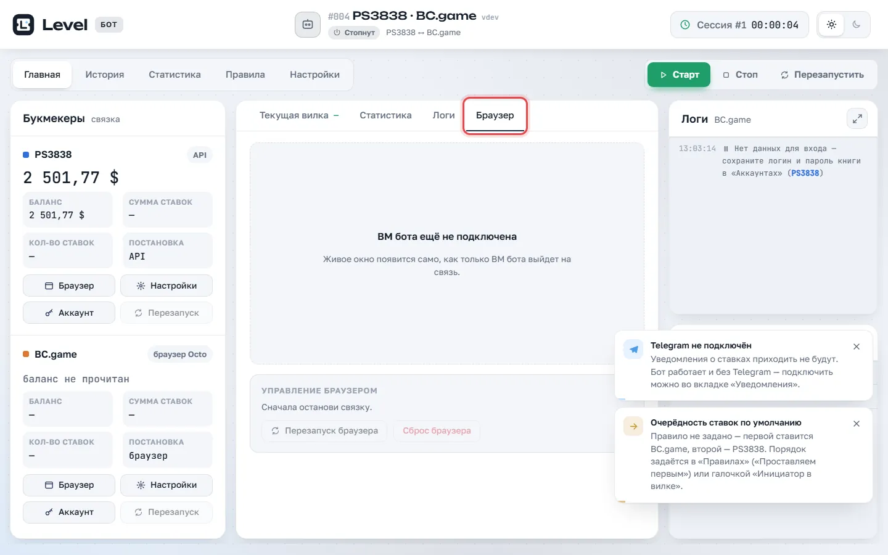Click the BC.game ПОСТАНОВКА браузер cell
This screenshot has width=888, height=555.
[168, 449]
